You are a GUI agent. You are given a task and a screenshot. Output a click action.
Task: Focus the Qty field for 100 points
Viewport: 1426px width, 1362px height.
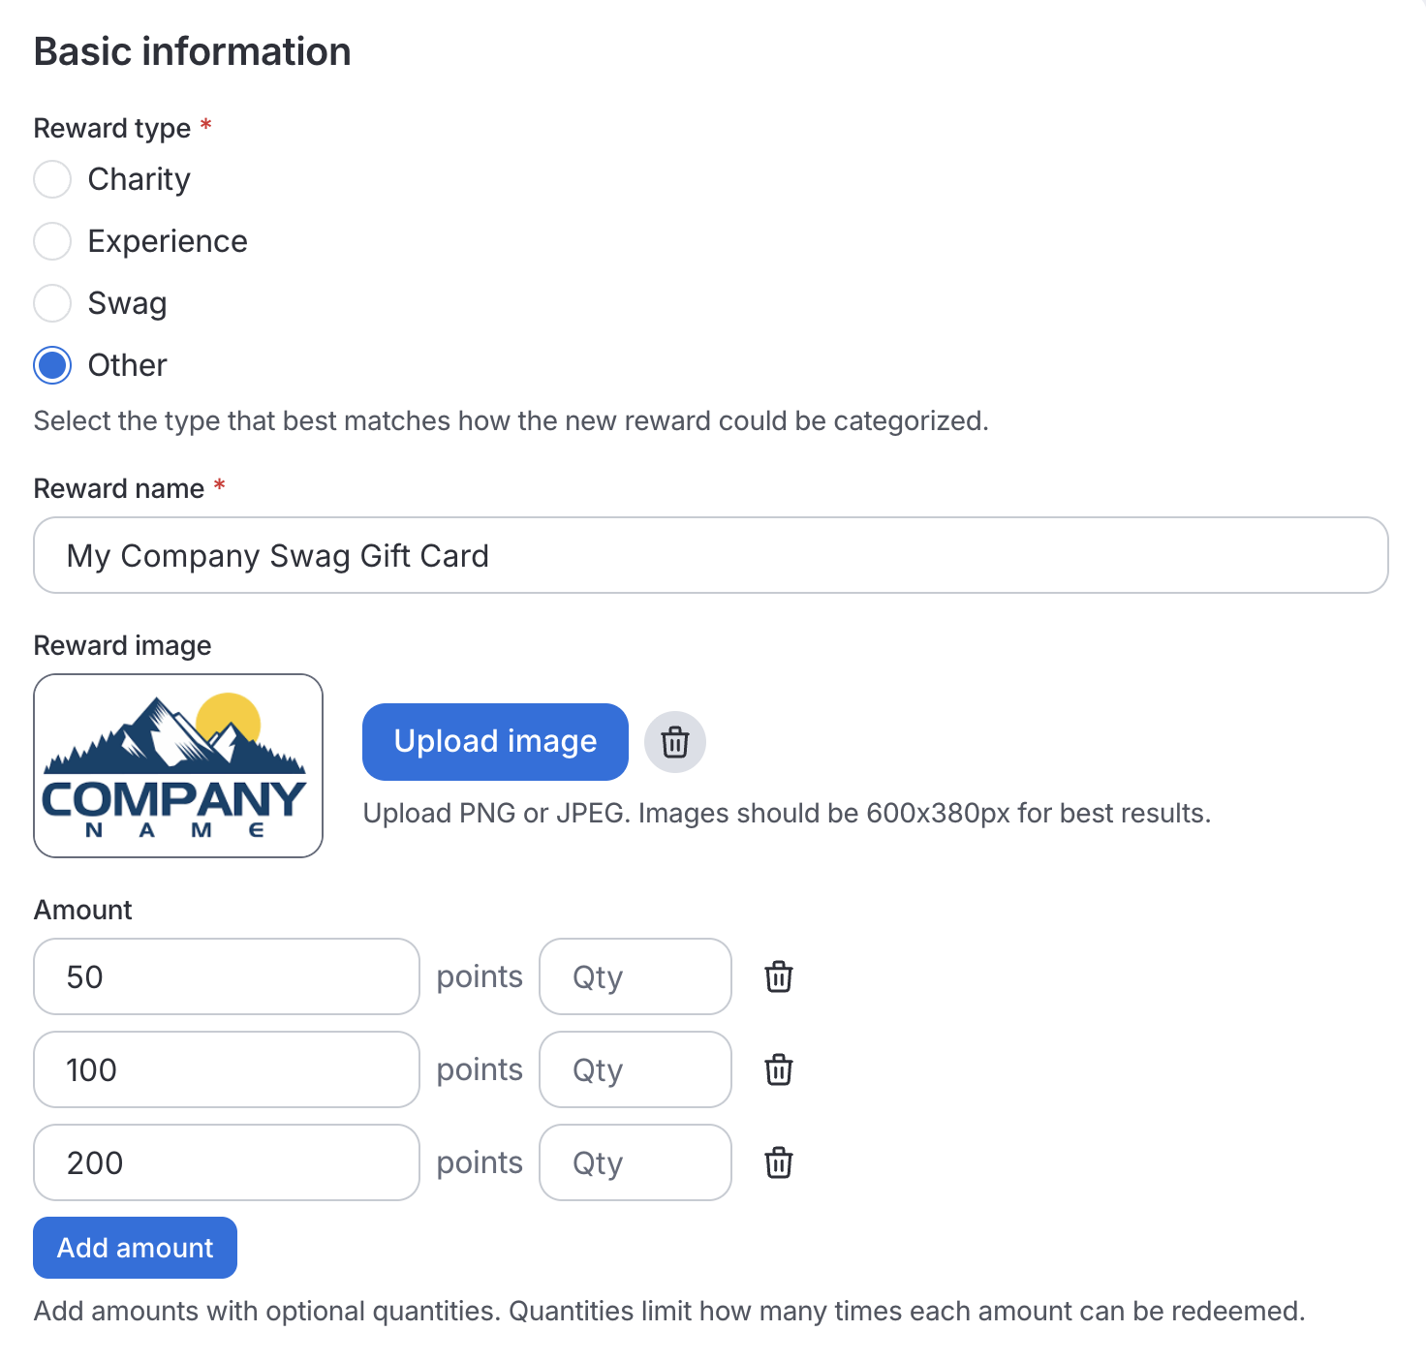point(635,1069)
